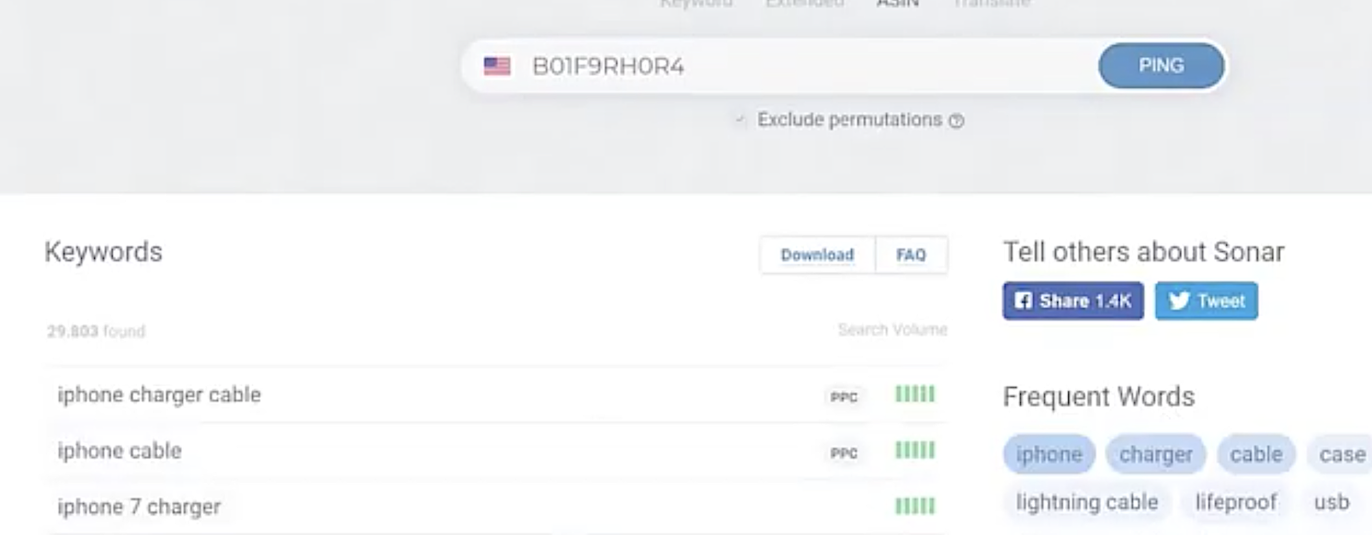Filter by frequent word charger

point(1155,454)
